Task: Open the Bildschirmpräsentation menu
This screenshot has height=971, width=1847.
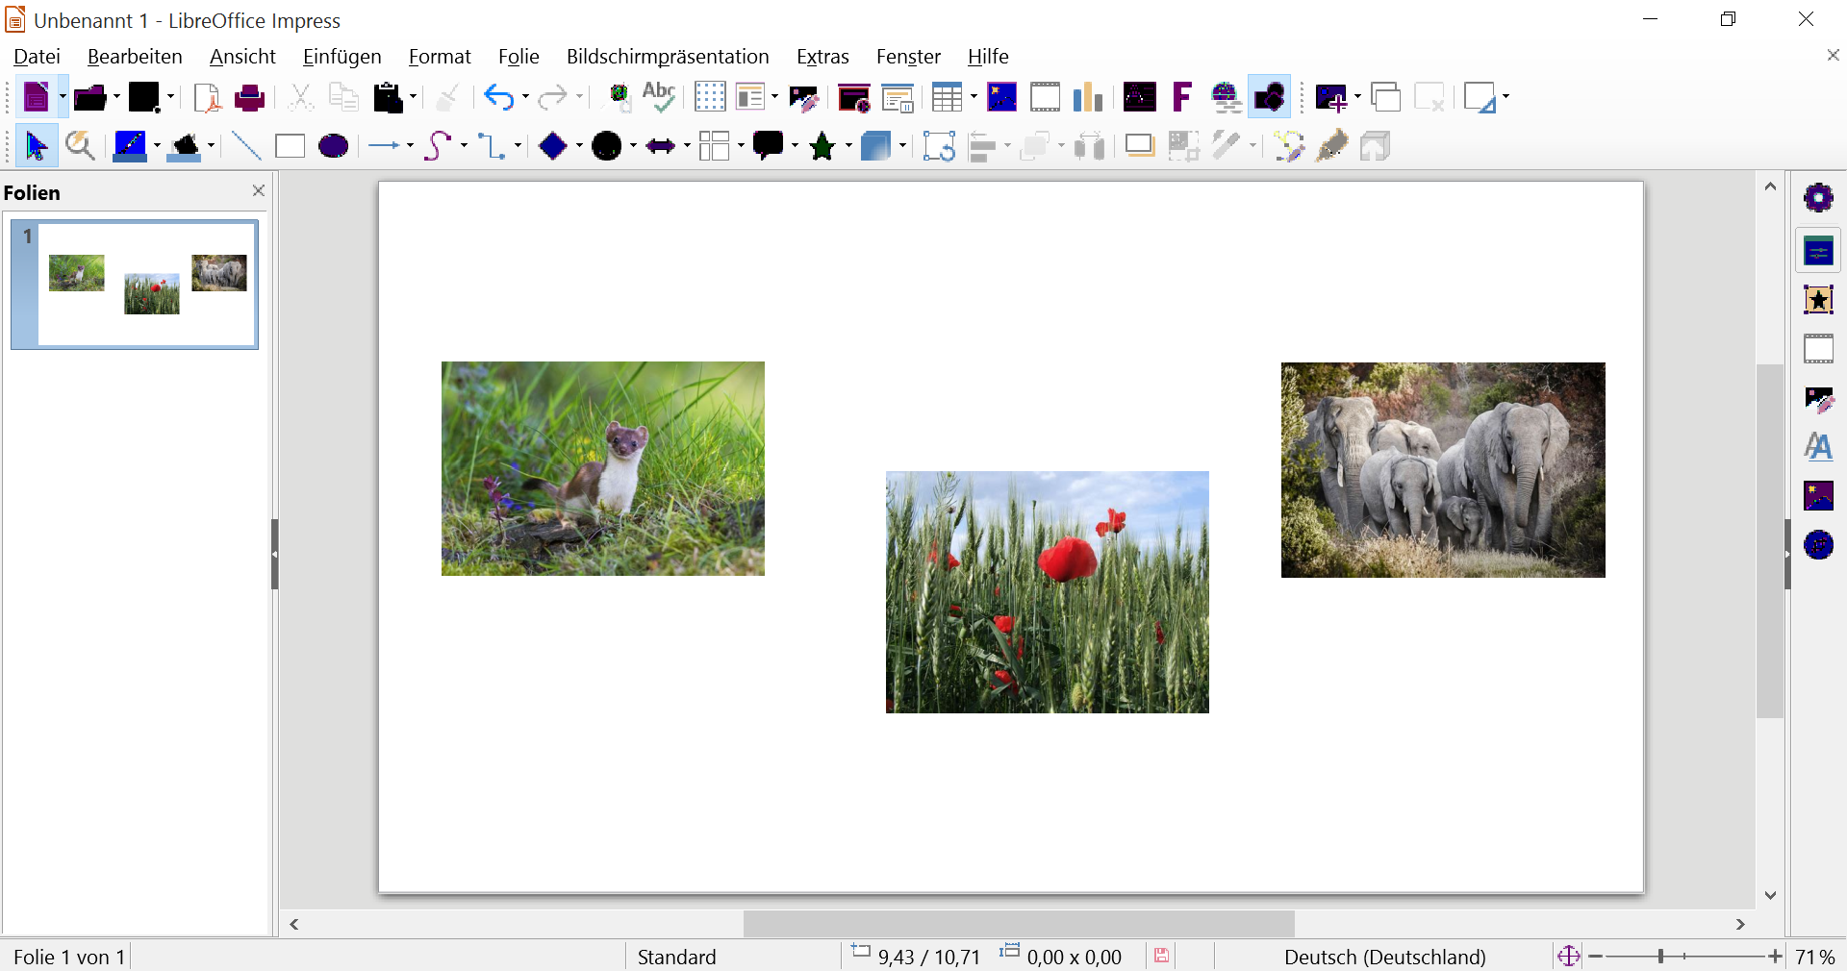Action: click(x=668, y=57)
